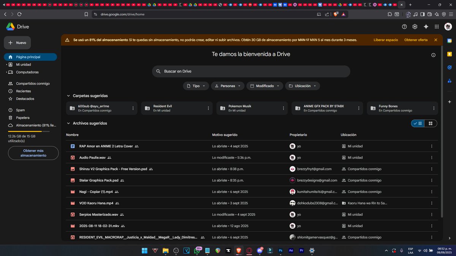Image resolution: width=456 pixels, height=256 pixels.
Task: Open file Serpios Masterizado.wav
Action: (x=99, y=214)
